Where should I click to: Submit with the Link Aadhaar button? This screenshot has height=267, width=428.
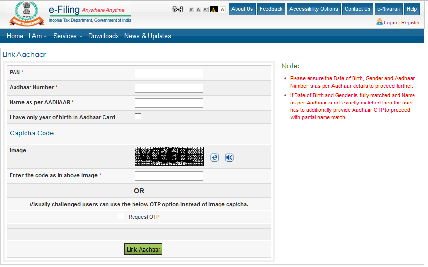tap(143, 249)
